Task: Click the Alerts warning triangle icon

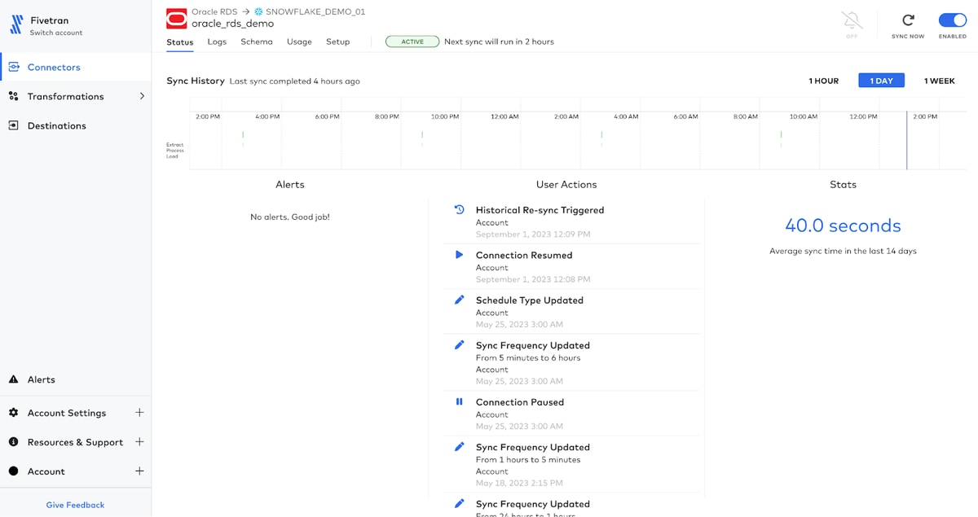Action: tap(14, 379)
